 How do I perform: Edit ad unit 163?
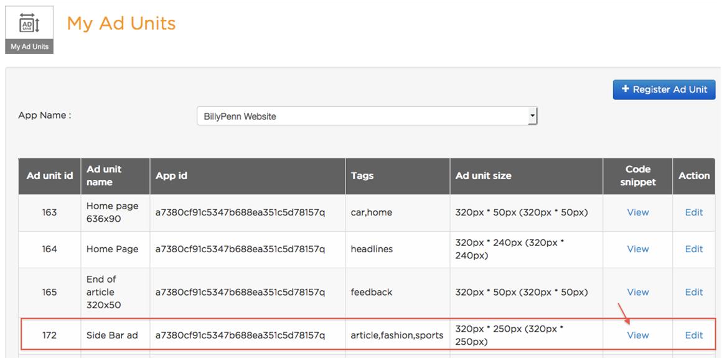tap(694, 212)
